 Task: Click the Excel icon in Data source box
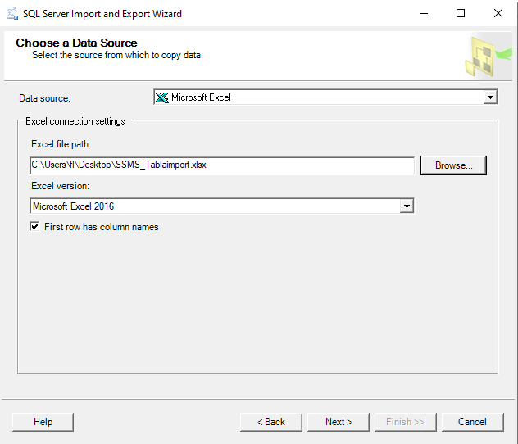coord(162,97)
